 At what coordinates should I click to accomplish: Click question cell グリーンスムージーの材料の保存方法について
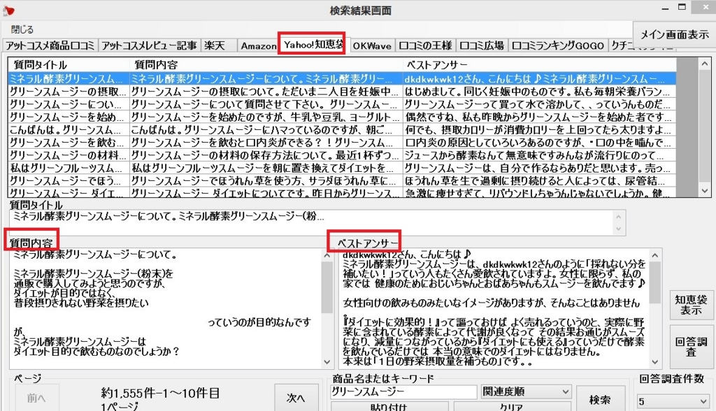(x=266, y=155)
